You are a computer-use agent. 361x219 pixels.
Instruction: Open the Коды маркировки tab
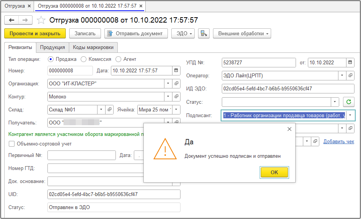[93, 47]
